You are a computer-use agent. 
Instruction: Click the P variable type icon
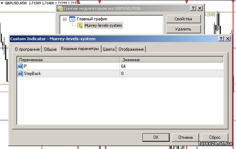[20, 66]
